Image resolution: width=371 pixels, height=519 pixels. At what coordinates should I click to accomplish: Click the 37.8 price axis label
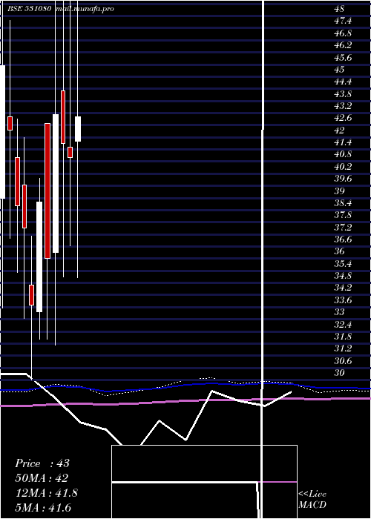pyautogui.click(x=343, y=215)
